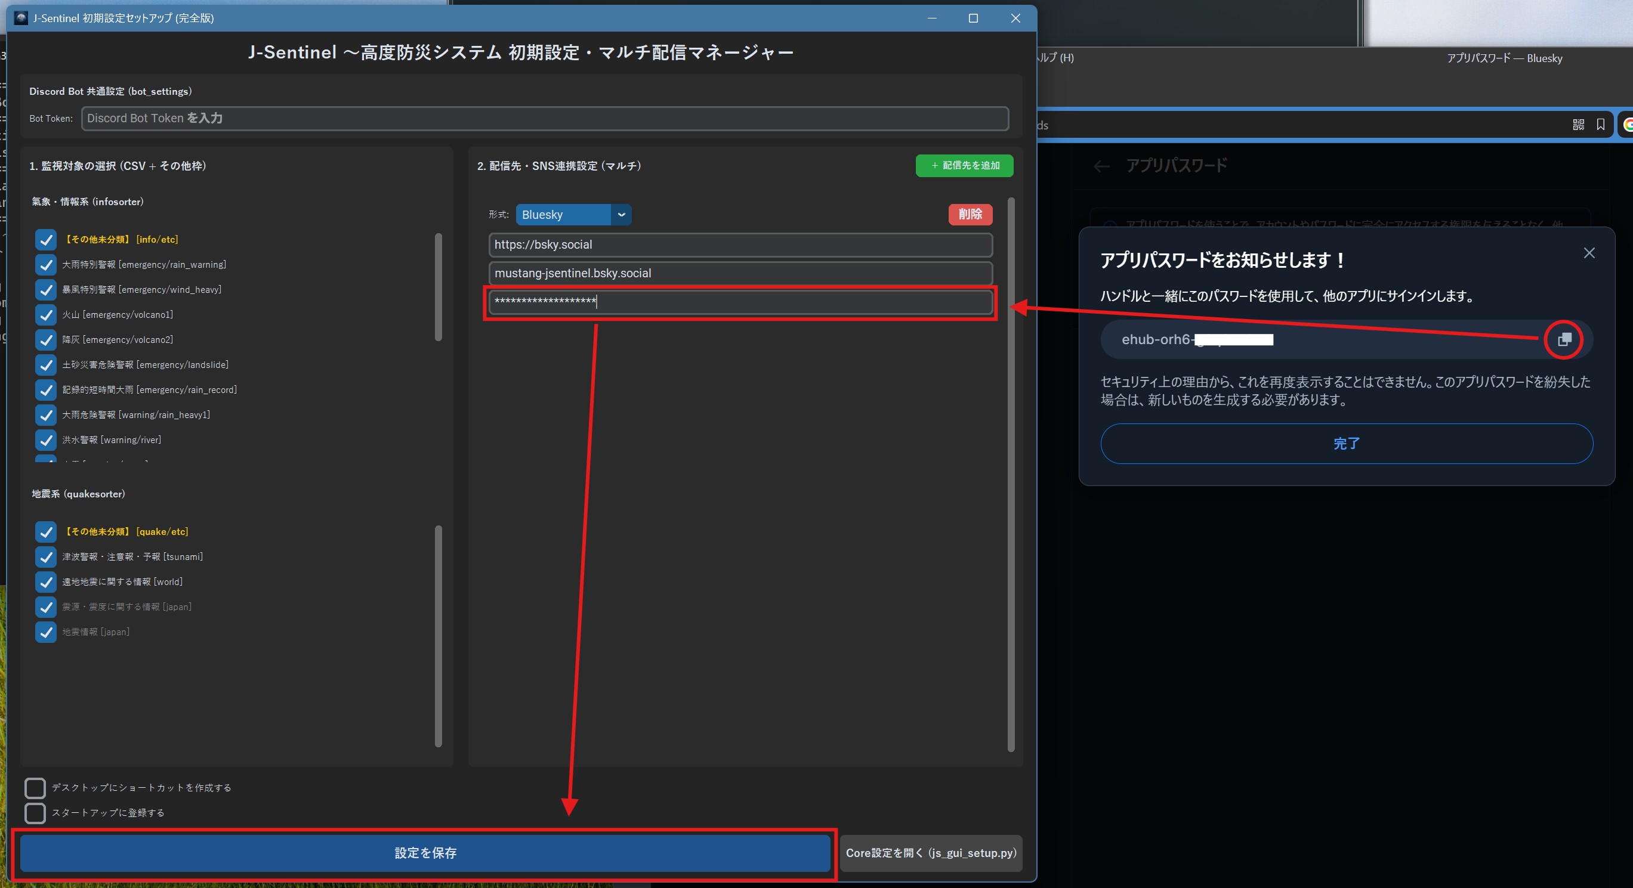Click the mustang-jsentinel.bsky.social handle field
The image size is (1633, 888).
[740, 273]
